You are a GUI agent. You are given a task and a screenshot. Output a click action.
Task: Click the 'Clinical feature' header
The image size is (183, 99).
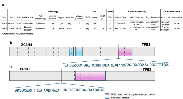[x=172, y=11]
